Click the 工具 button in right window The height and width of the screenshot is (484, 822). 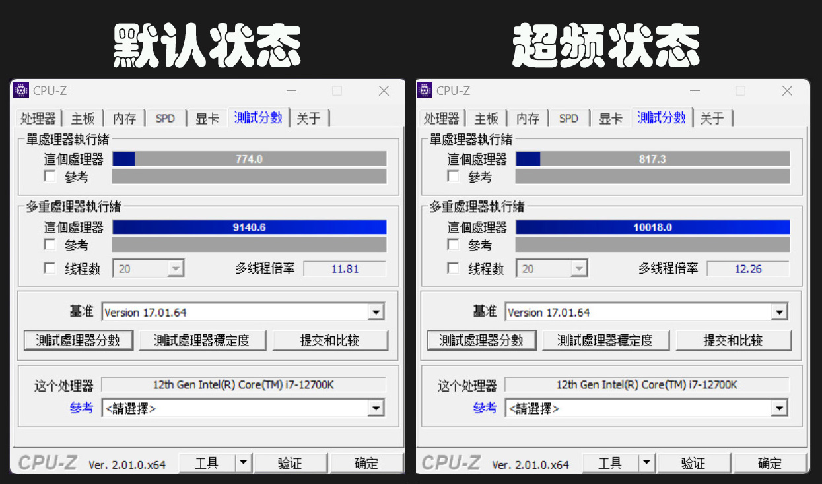coord(611,463)
